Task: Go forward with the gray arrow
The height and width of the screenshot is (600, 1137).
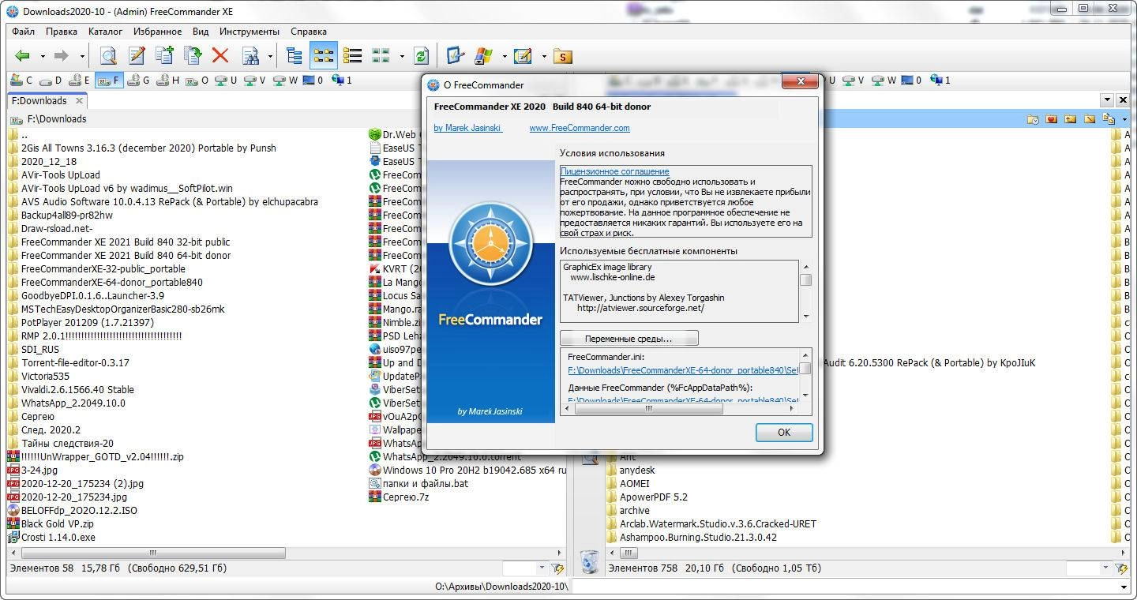Action: click(x=61, y=56)
